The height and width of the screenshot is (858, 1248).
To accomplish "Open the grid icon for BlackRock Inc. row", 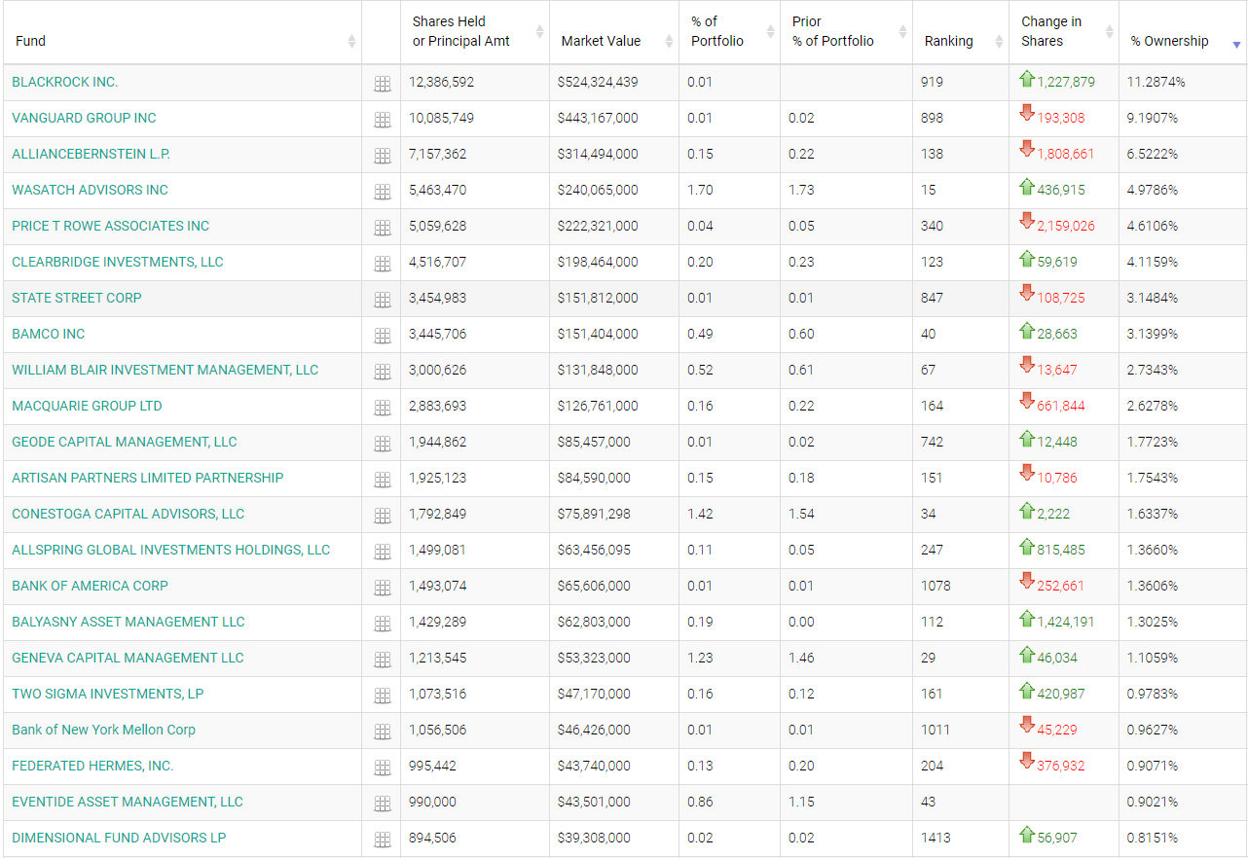I will coord(382,84).
